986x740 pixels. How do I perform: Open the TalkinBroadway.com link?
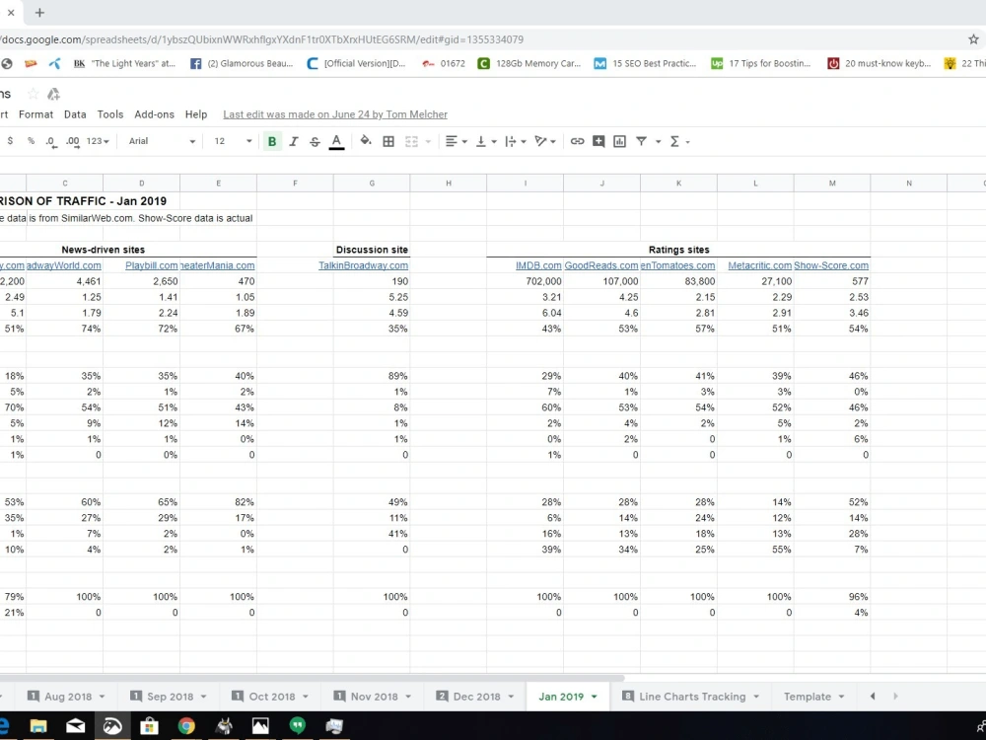point(363,265)
